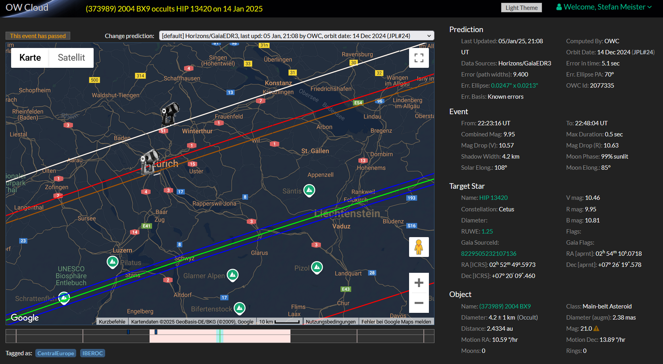Click the event title in header
Screen dimensions: 663x364
tap(174, 9)
